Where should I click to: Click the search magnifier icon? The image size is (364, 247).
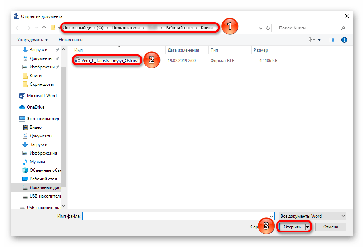[343, 28]
